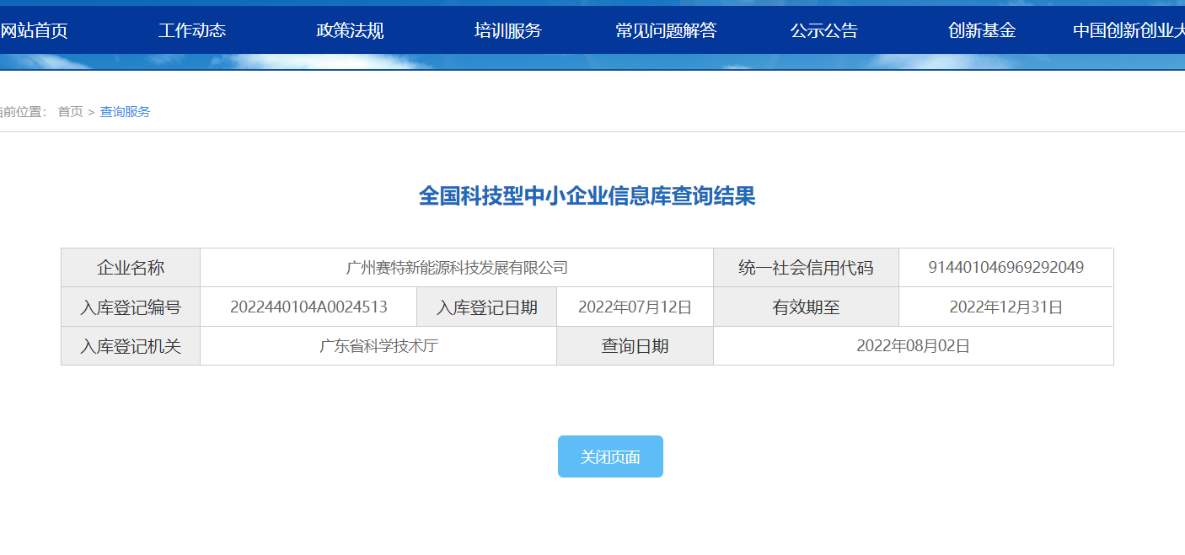1185x555 pixels.
Task: Click the 全国科技型中小企业信息库查询结果 heading
Action: pos(587,196)
